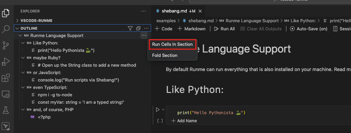The height and width of the screenshot is (133, 351).
Task: Open the Source Control view
Action: [6, 45]
